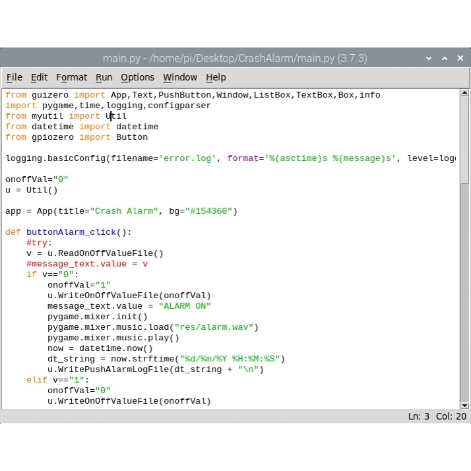This screenshot has width=471, height=471.
Task: Open the Run menu
Action: click(x=104, y=77)
